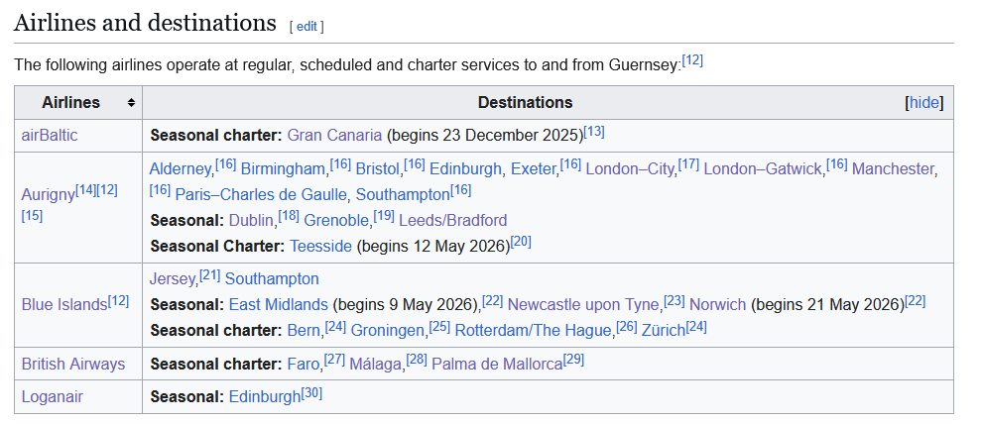Click the Newcastle upon Tyne link
Viewport: 981px width, 424px height.
582,304
